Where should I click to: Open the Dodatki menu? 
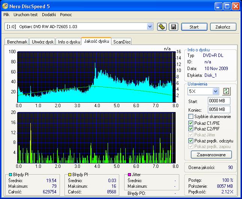49,15
